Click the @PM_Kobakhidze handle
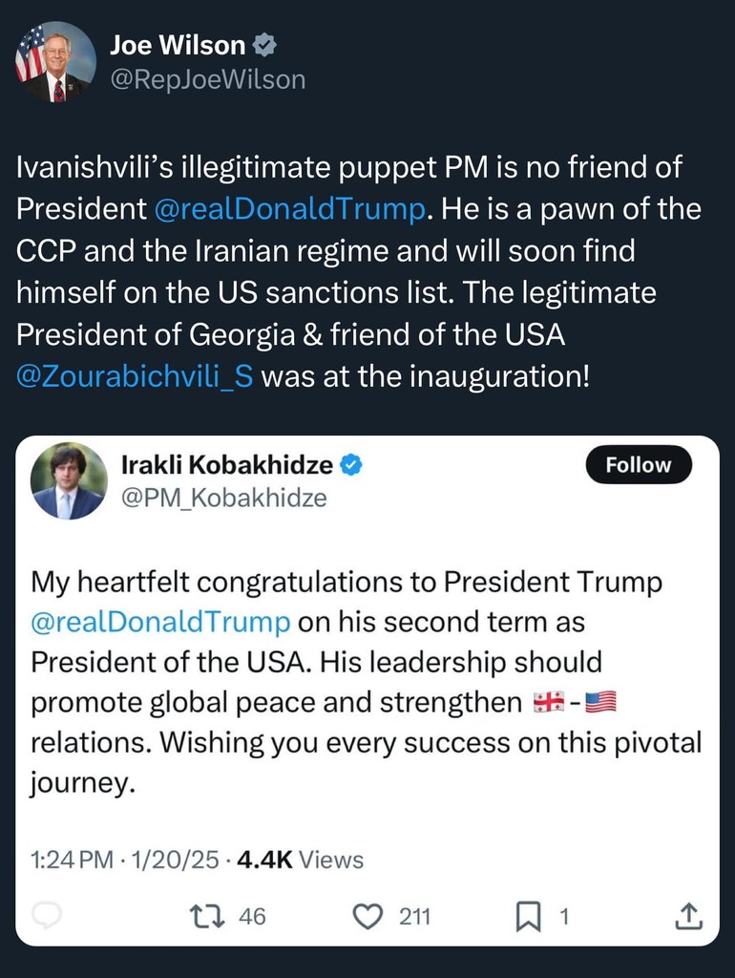Viewport: 735px width, 978px height. tap(223, 498)
